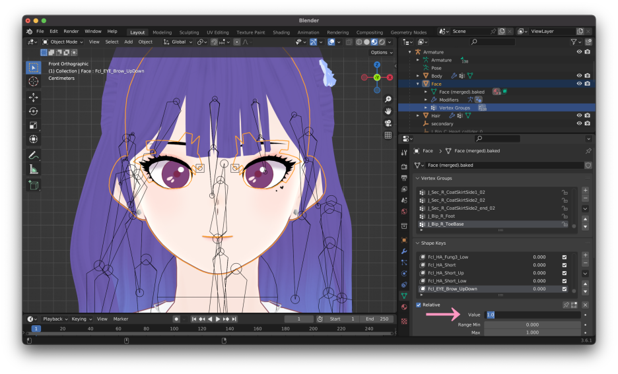This screenshot has width=618, height=374.
Task: Toggle camera view icon in viewport
Action: click(388, 123)
